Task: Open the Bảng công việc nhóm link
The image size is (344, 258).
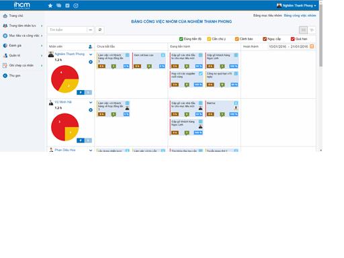Action: coord(300,15)
